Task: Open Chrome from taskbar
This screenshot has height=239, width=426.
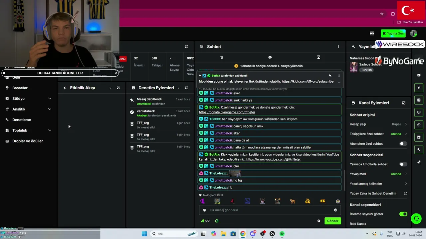Action: (x=243, y=234)
